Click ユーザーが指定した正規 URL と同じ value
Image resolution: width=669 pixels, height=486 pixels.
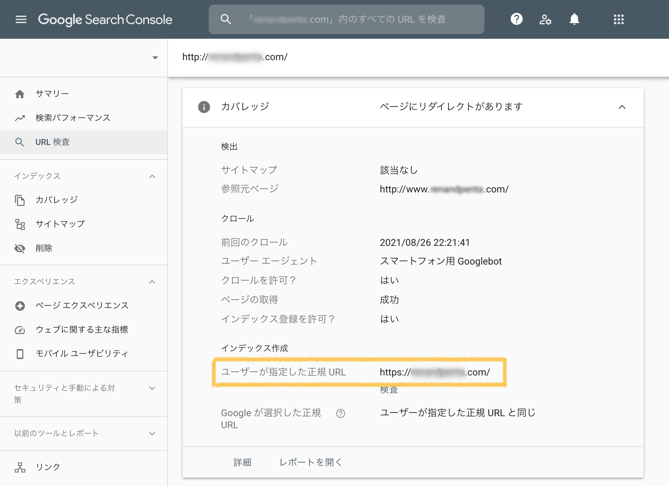(x=458, y=413)
